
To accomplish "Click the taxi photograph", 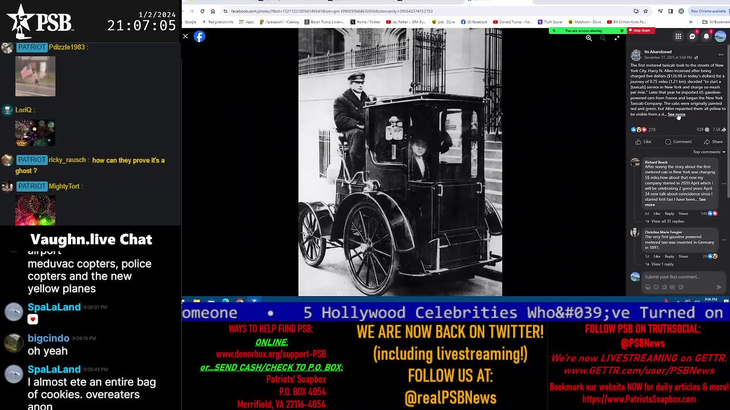I will pos(400,162).
